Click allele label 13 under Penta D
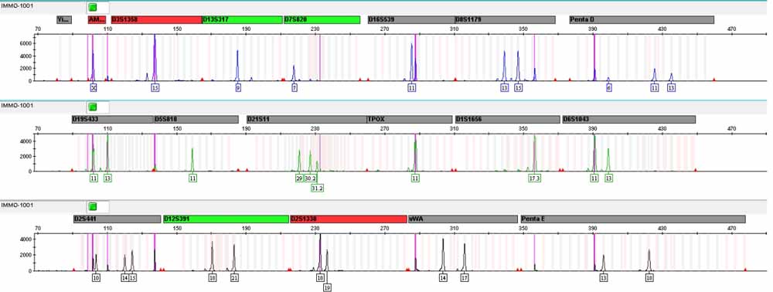773x292 pixels. coord(672,87)
